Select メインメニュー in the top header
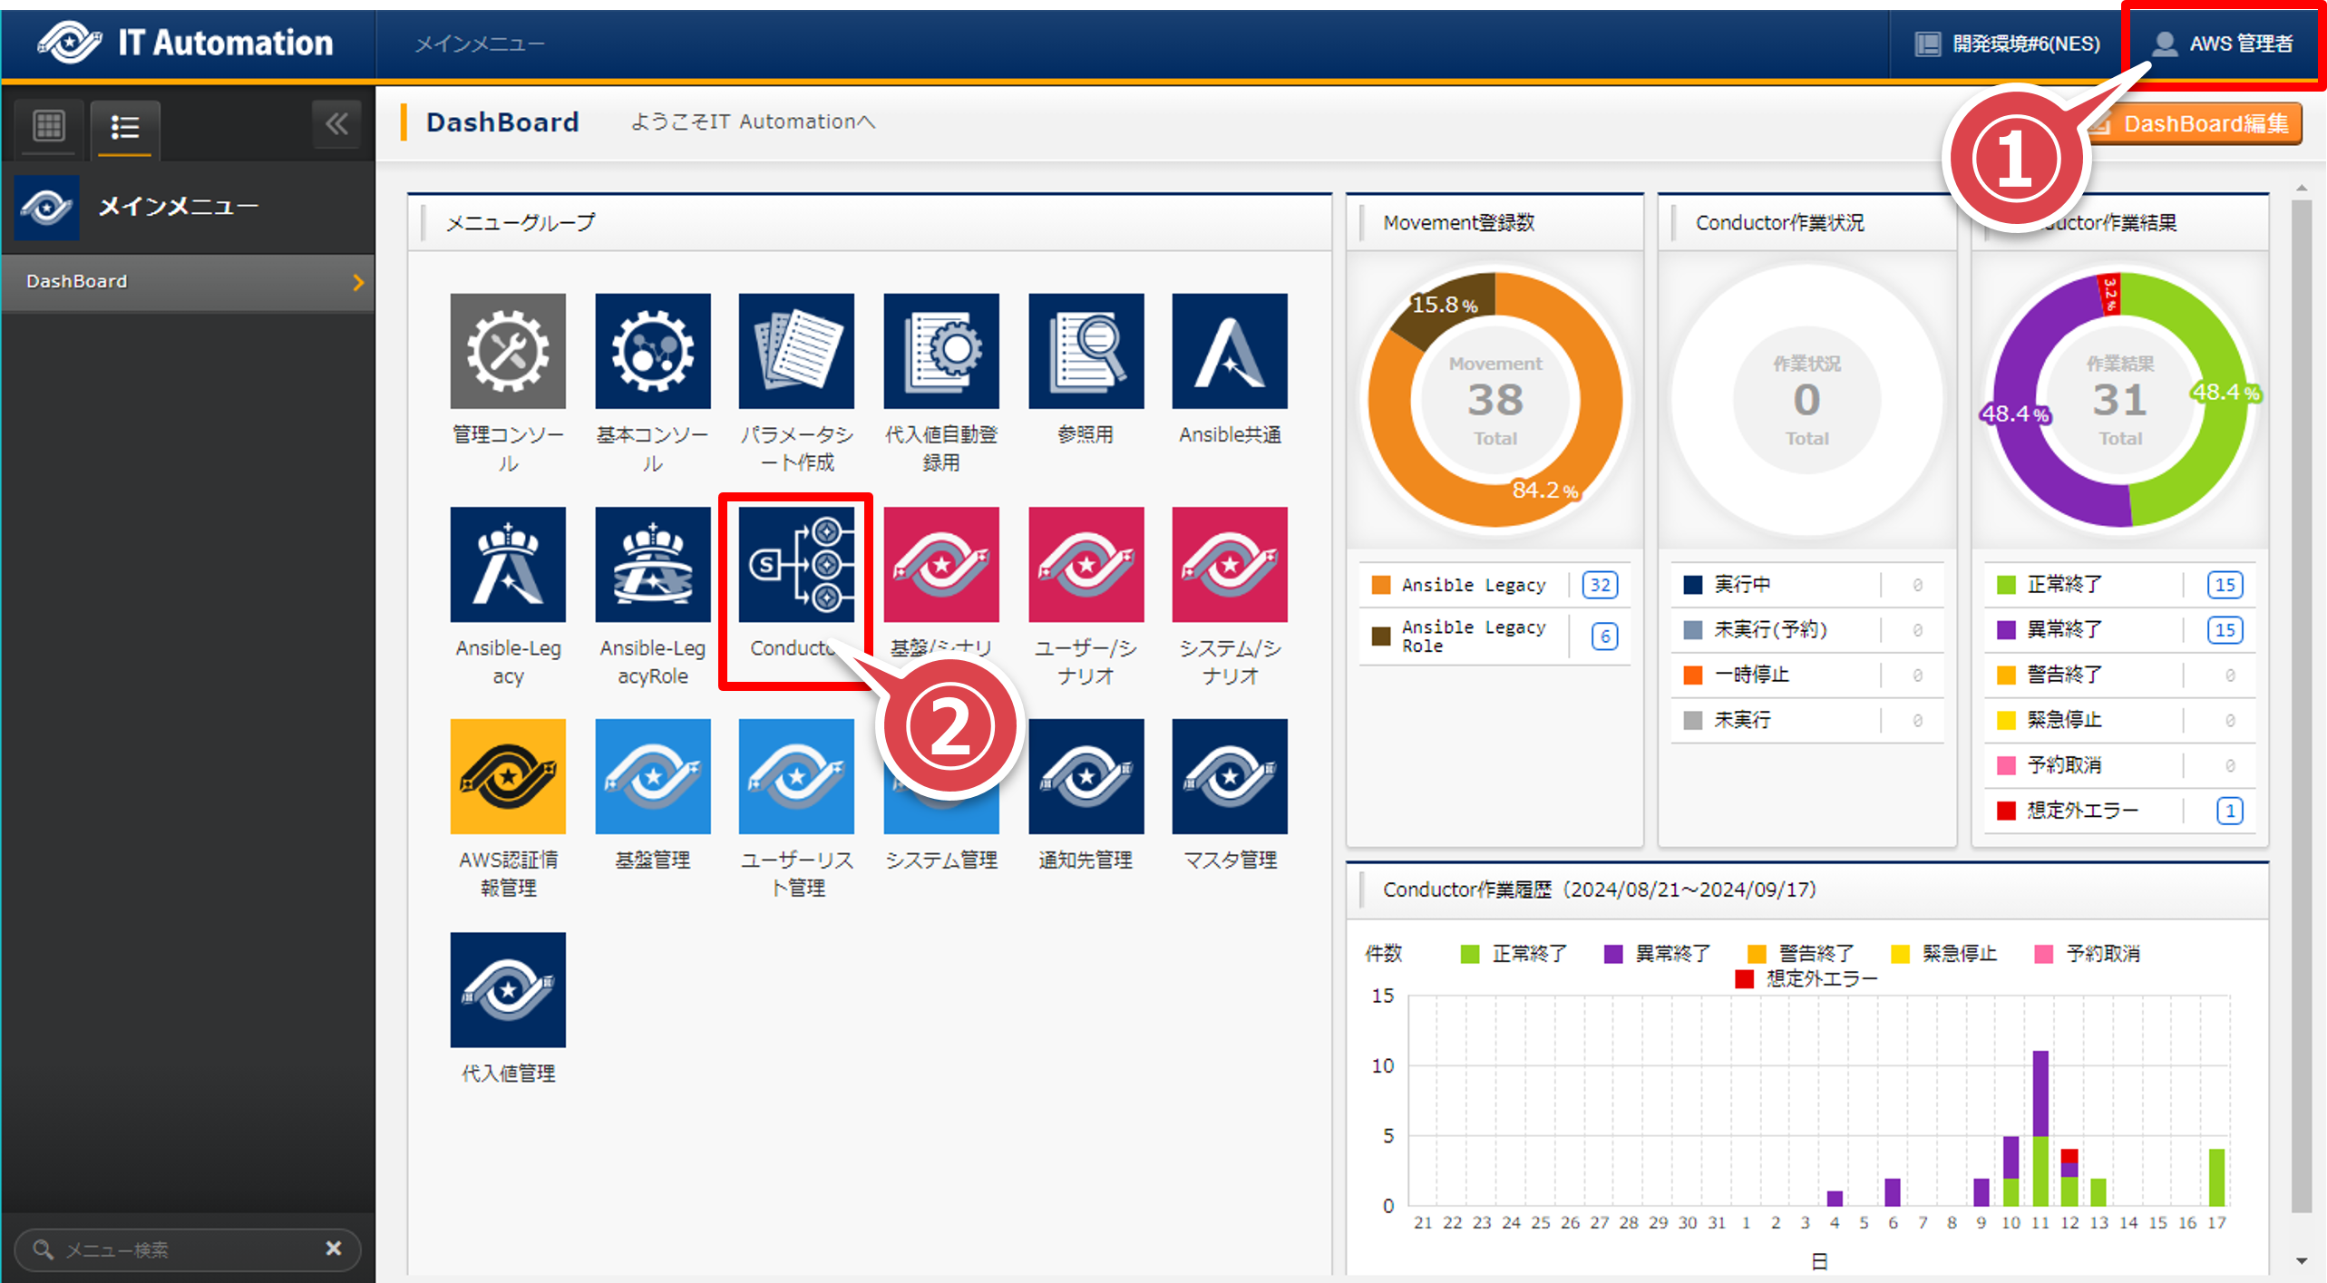 (x=480, y=44)
